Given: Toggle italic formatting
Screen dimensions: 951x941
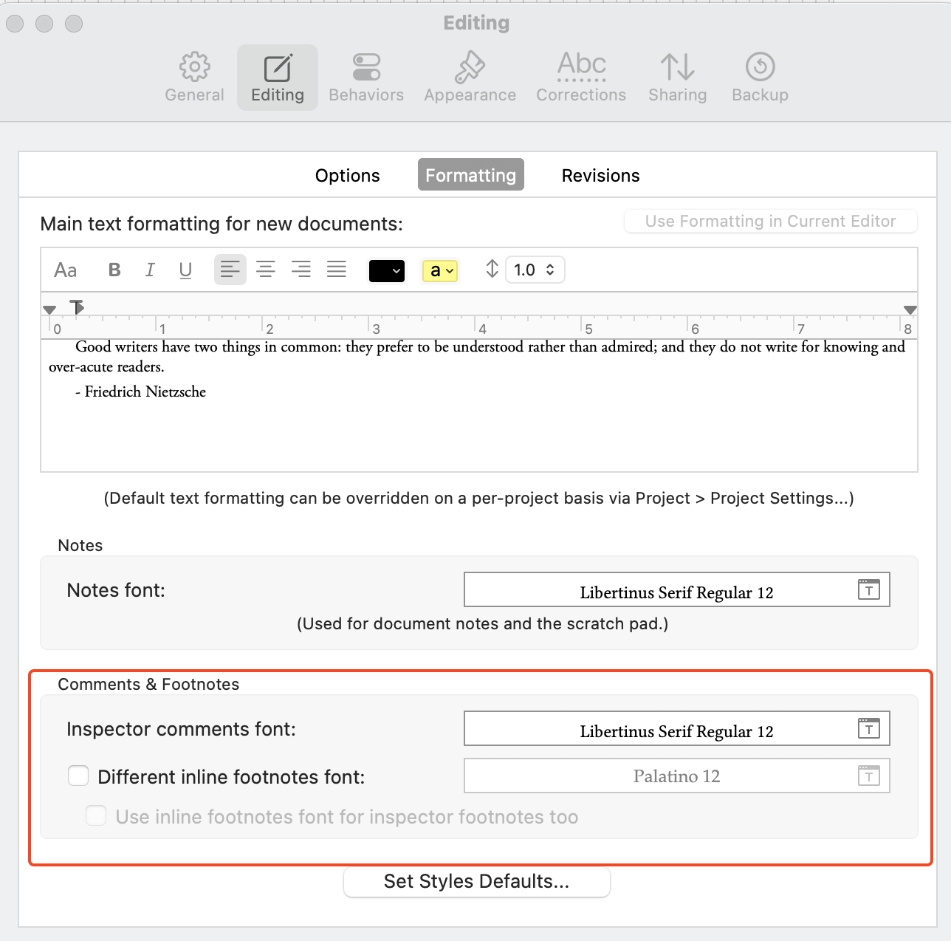Looking at the screenshot, I should pos(150,270).
